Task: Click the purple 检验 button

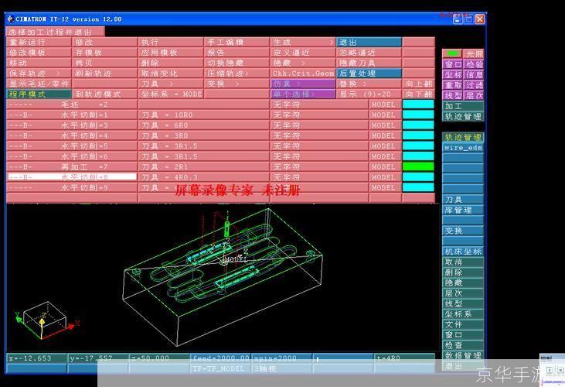Action: click(474, 64)
